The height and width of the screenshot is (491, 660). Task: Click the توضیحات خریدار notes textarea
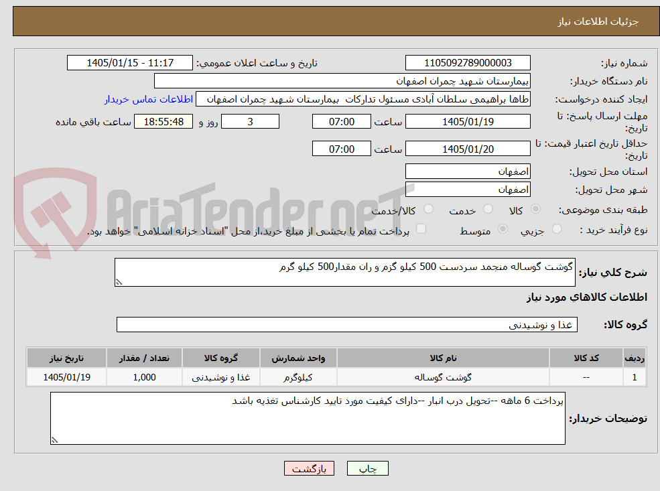[308, 418]
